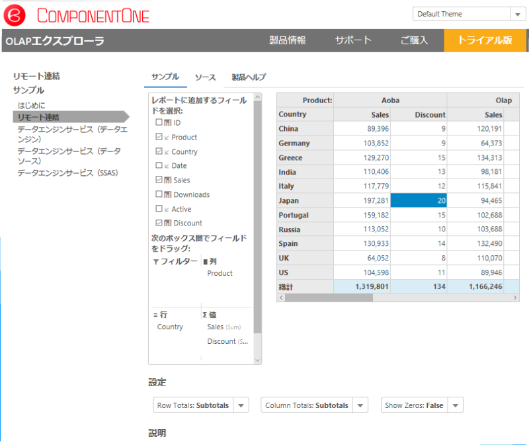Click the Active dimension icon

pyautogui.click(x=167, y=210)
